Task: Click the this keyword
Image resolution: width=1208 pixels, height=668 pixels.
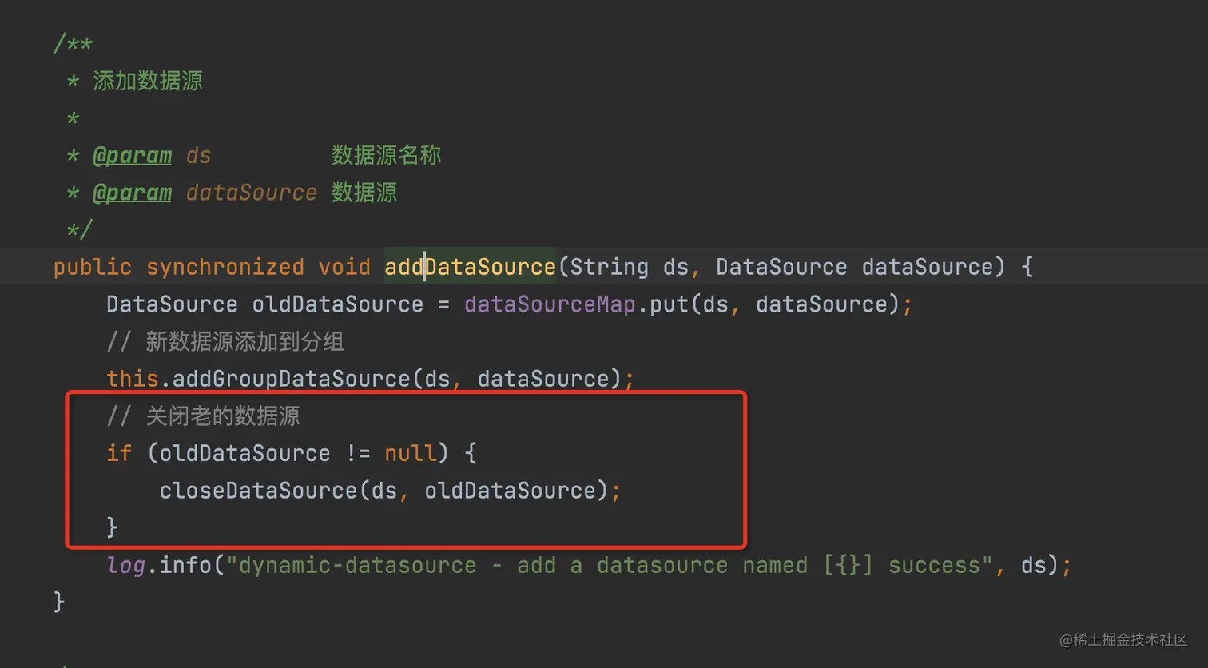Action: click(x=132, y=379)
